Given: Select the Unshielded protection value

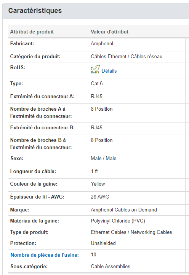Looking at the screenshot, I should (103, 243).
